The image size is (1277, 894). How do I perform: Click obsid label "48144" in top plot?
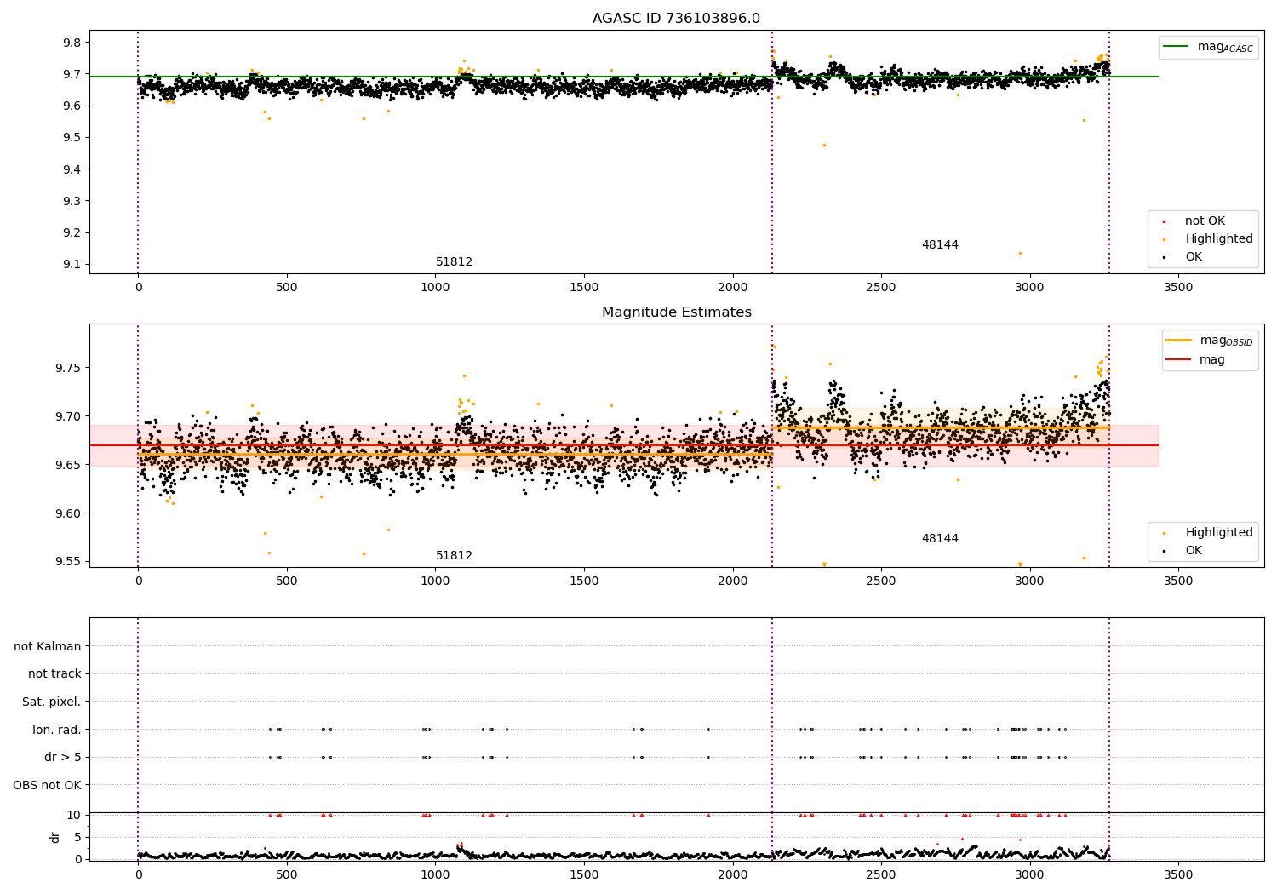(x=940, y=245)
